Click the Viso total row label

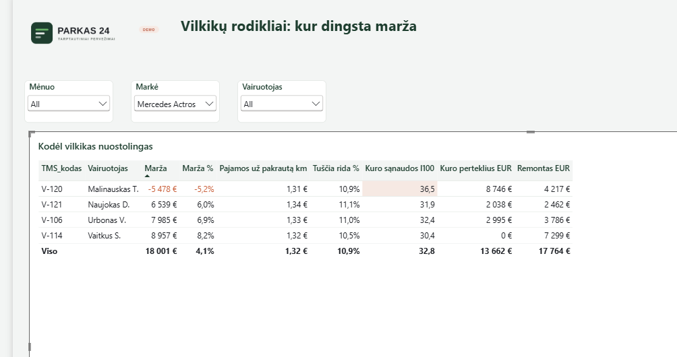(x=49, y=251)
